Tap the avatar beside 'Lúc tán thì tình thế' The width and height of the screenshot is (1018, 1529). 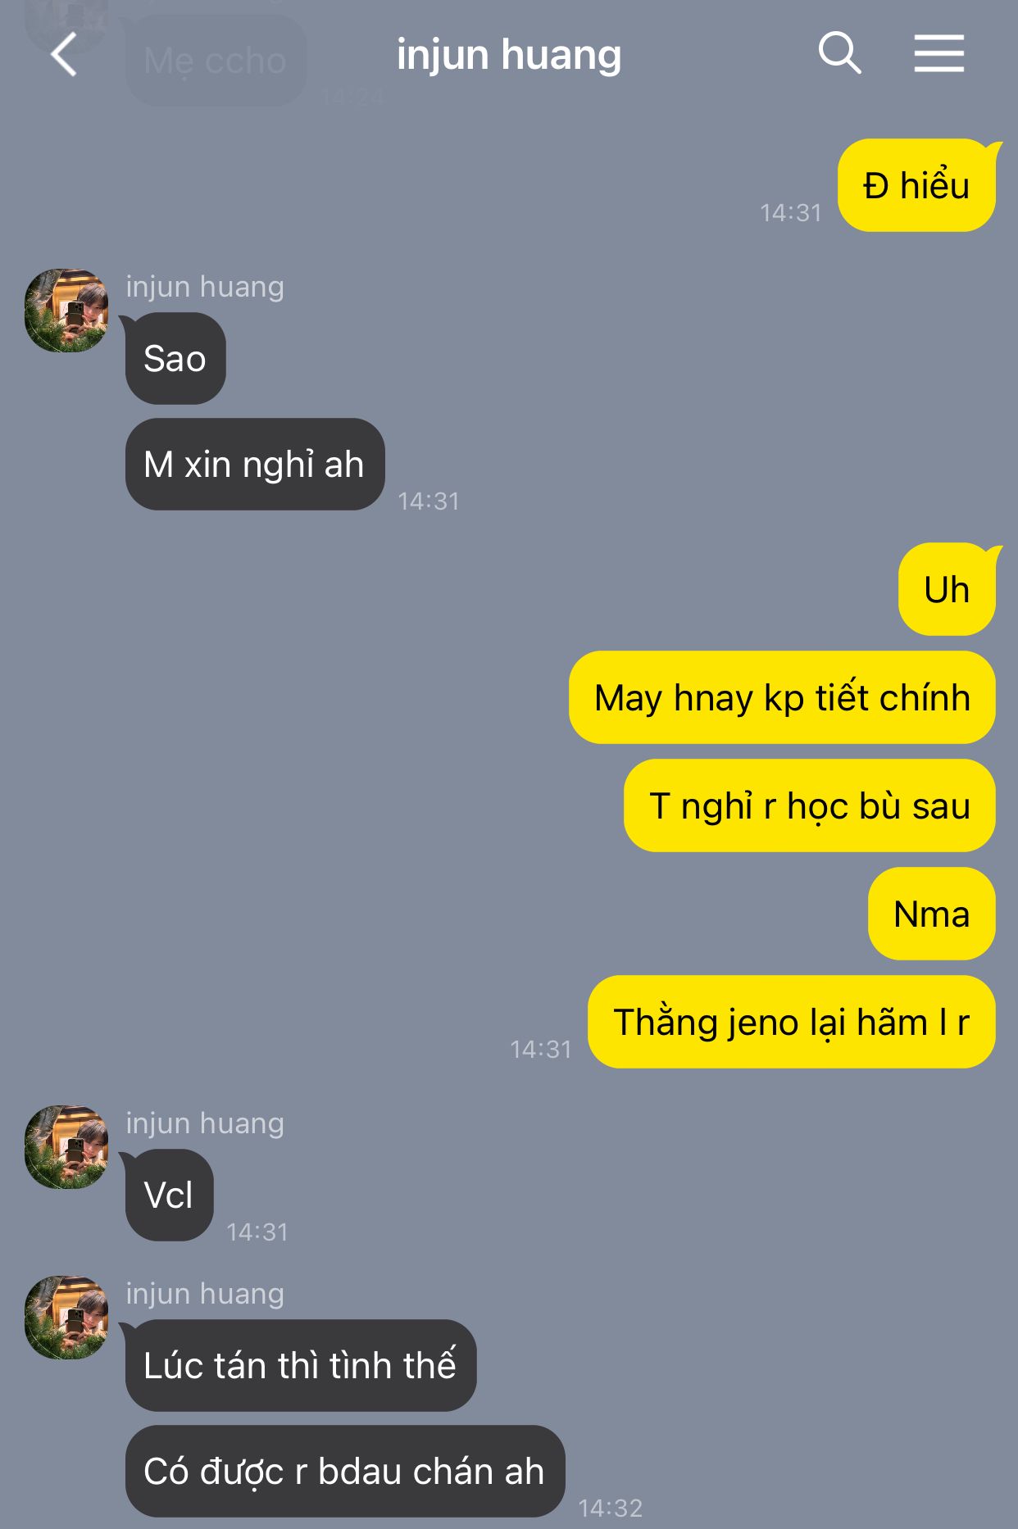click(66, 1318)
